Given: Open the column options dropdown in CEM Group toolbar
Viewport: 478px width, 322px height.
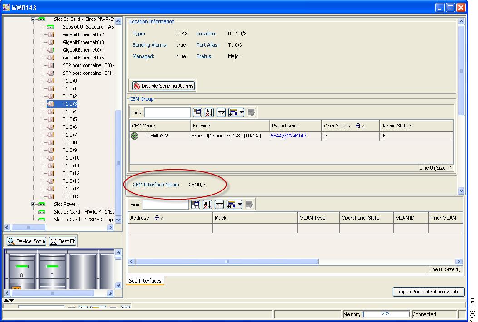Looking at the screenshot, I should click(x=236, y=112).
